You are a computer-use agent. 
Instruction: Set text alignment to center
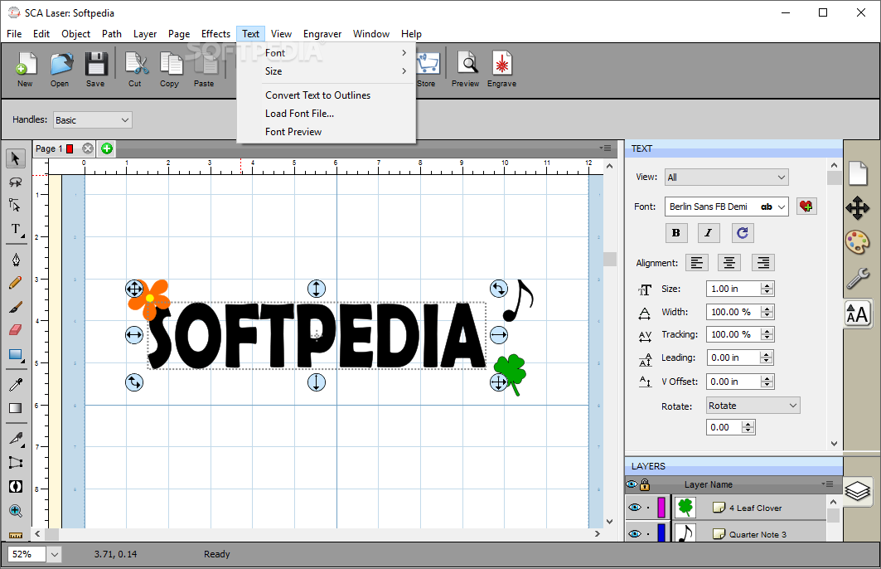click(729, 263)
